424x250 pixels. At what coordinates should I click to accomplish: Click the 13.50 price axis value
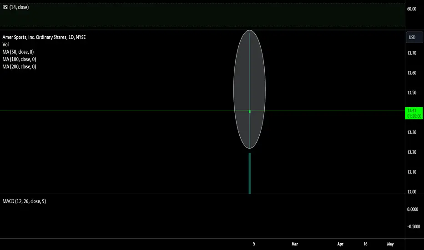412,93
